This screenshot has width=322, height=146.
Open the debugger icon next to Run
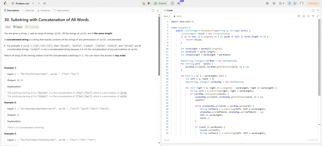coord(143,3)
